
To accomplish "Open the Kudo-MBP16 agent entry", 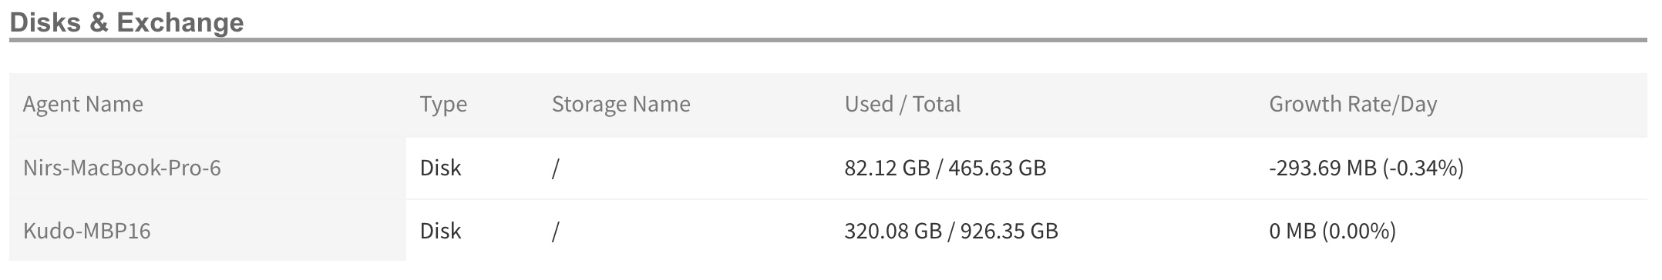I will (x=86, y=231).
